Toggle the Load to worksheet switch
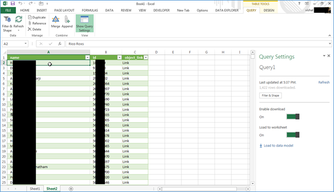 [293, 135]
